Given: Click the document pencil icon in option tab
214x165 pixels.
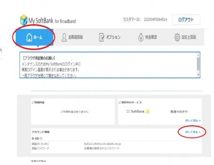Looking at the screenshot, I should [x=102, y=37].
